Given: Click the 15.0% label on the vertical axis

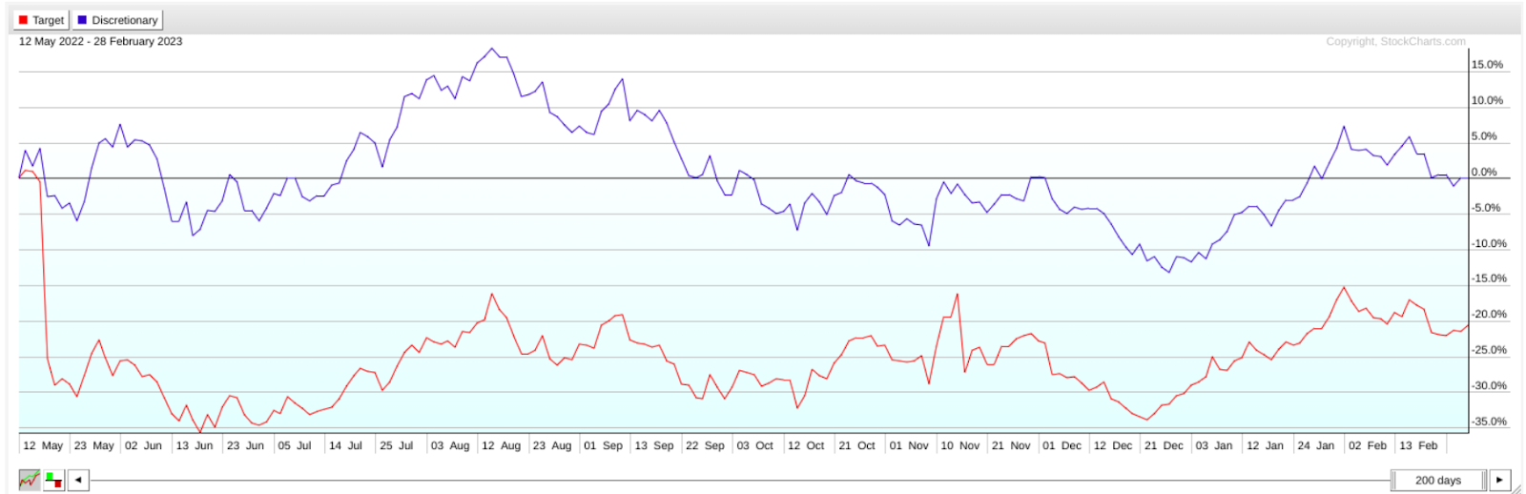Looking at the screenshot, I should pos(1487,65).
